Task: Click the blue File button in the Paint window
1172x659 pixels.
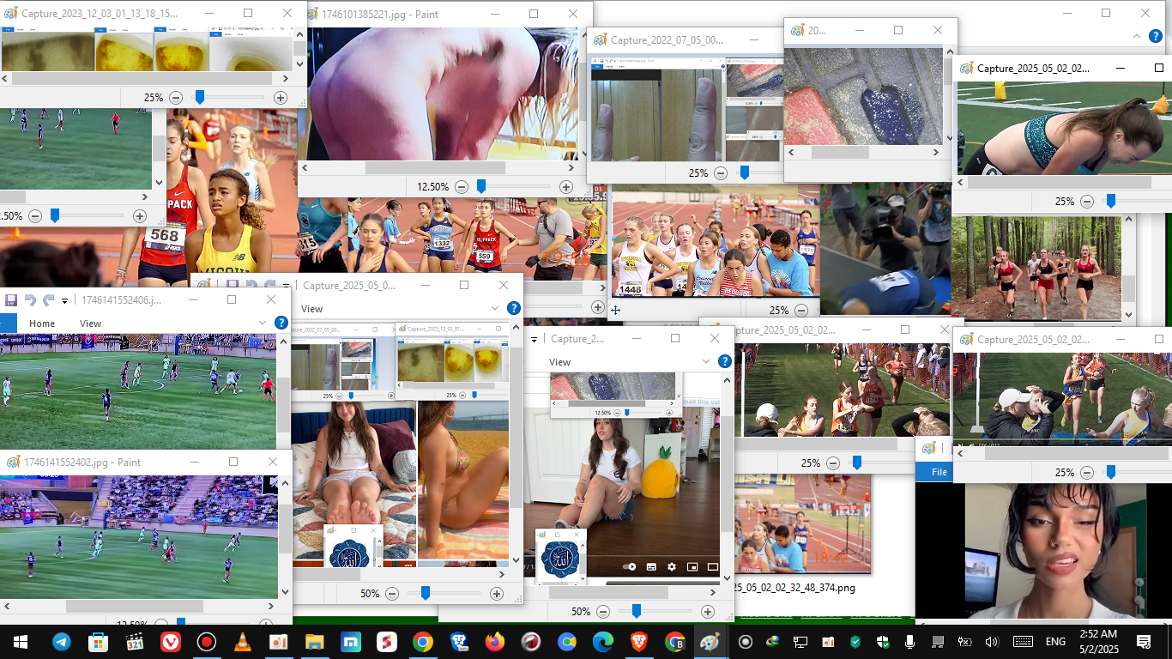Action: click(939, 472)
